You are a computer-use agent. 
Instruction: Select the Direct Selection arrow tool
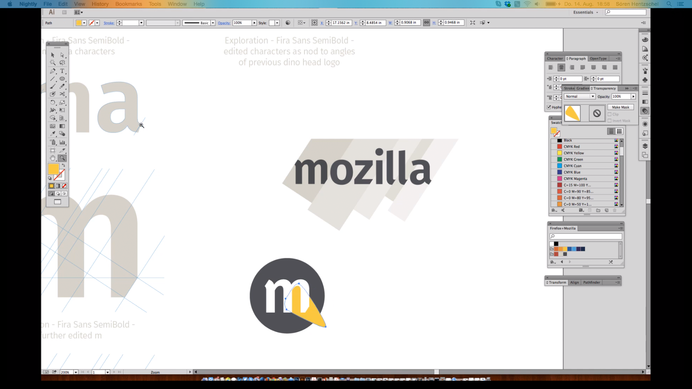pyautogui.click(x=62, y=55)
